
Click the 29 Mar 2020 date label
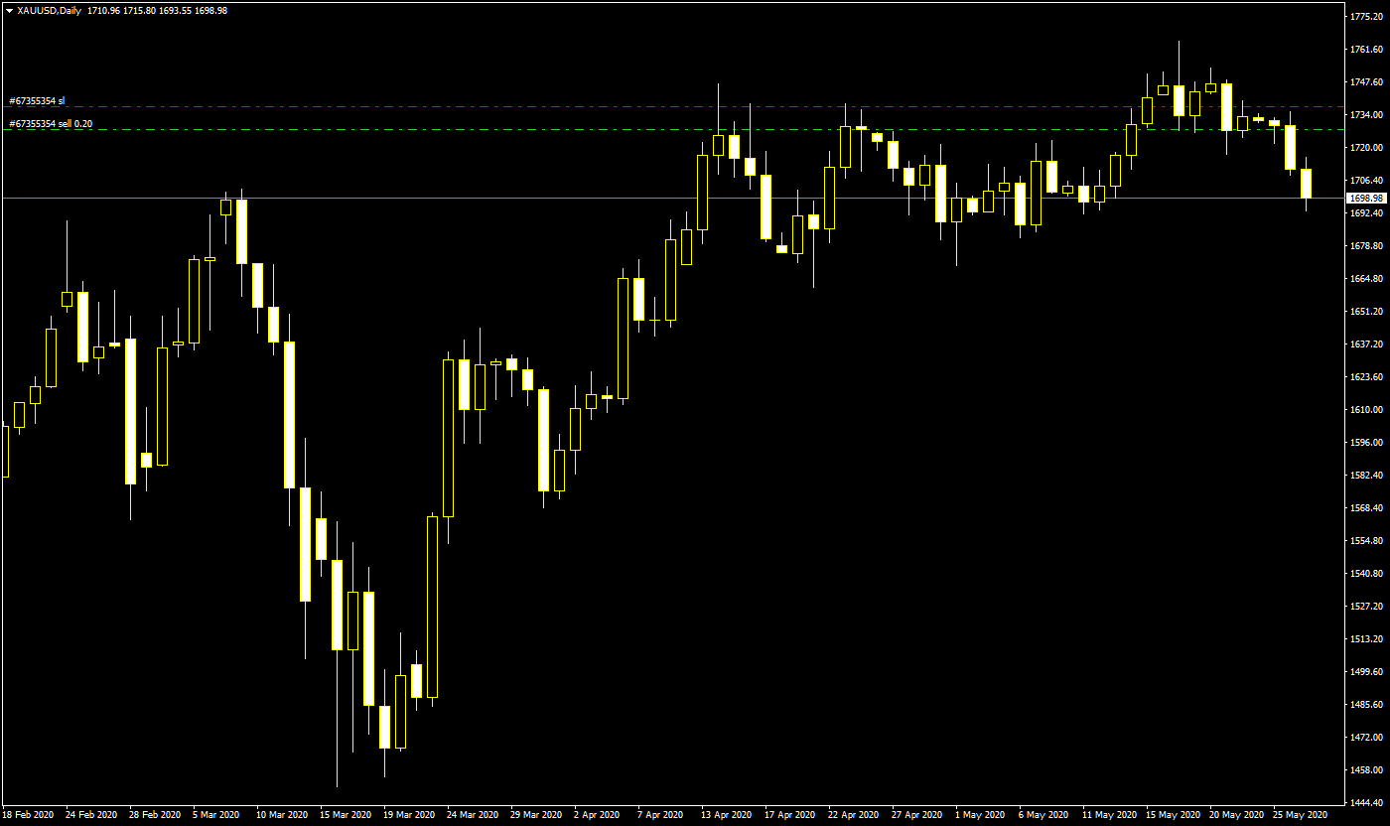(x=536, y=815)
